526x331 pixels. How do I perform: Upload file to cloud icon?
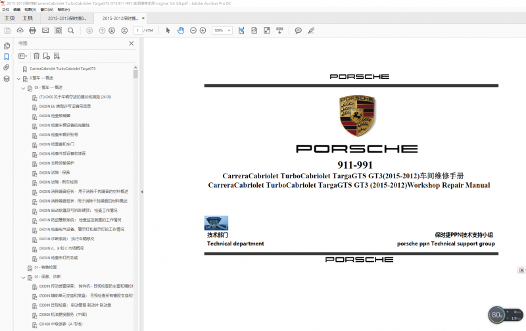[20, 30]
